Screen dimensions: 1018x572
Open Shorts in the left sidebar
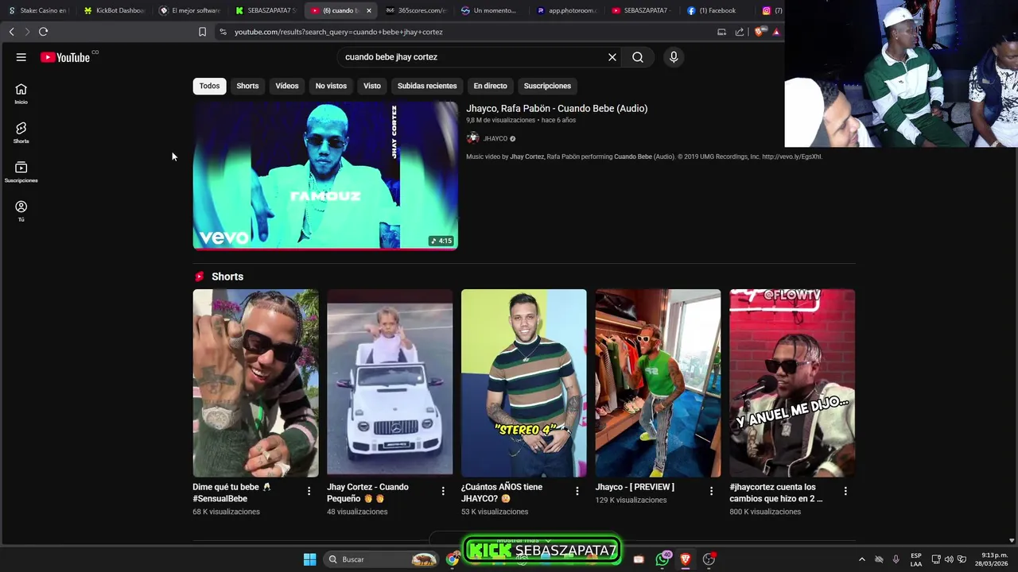(x=21, y=133)
